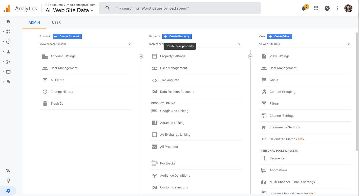Open Conversions flag icon in sidebar
The image size is (359, 196).
[8, 82]
